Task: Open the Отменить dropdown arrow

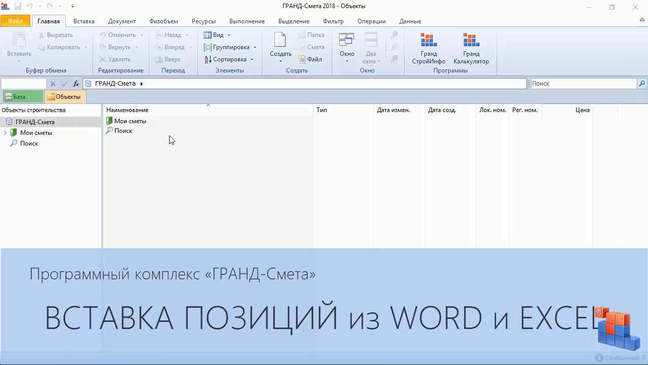Action: coord(142,35)
